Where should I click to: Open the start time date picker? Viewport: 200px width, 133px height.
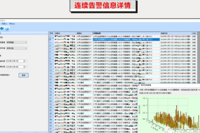(x=26, y=61)
